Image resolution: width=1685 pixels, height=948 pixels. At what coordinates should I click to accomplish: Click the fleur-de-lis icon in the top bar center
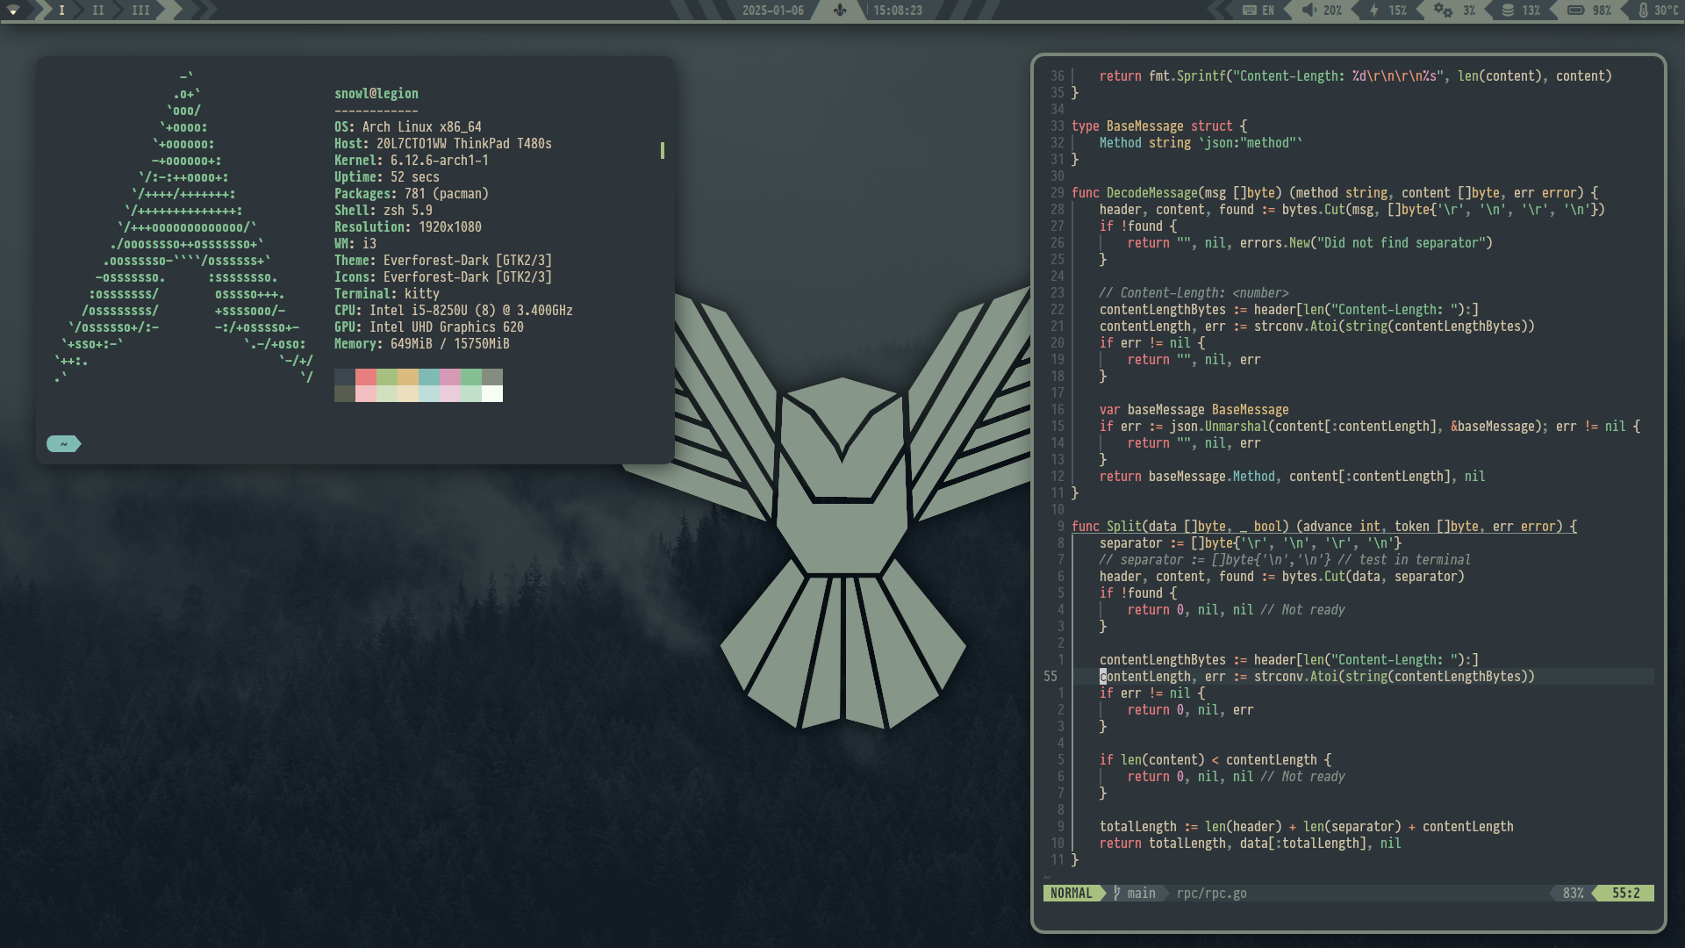click(x=840, y=11)
